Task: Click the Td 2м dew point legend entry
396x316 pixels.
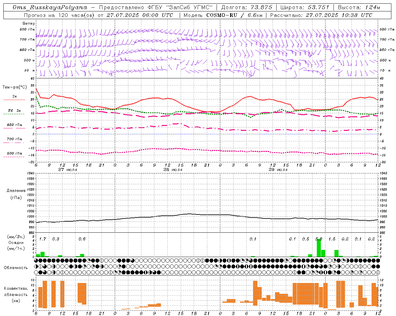Action: click(14, 110)
